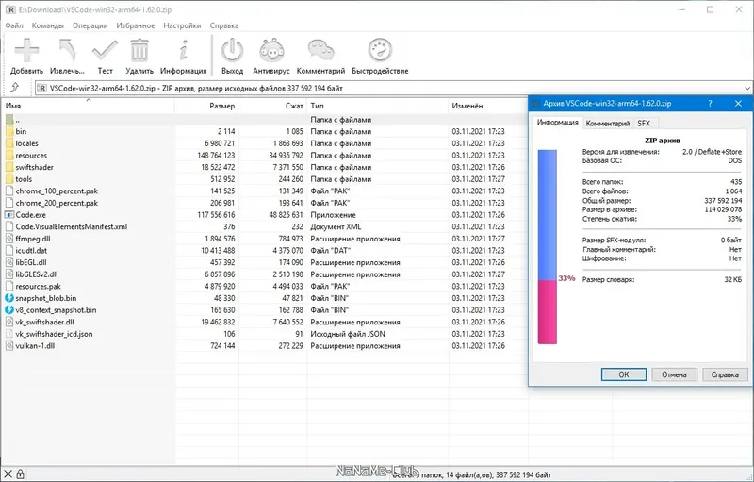Select the parent folder '..' icon
The height and width of the screenshot is (482, 754).
click(x=9, y=119)
